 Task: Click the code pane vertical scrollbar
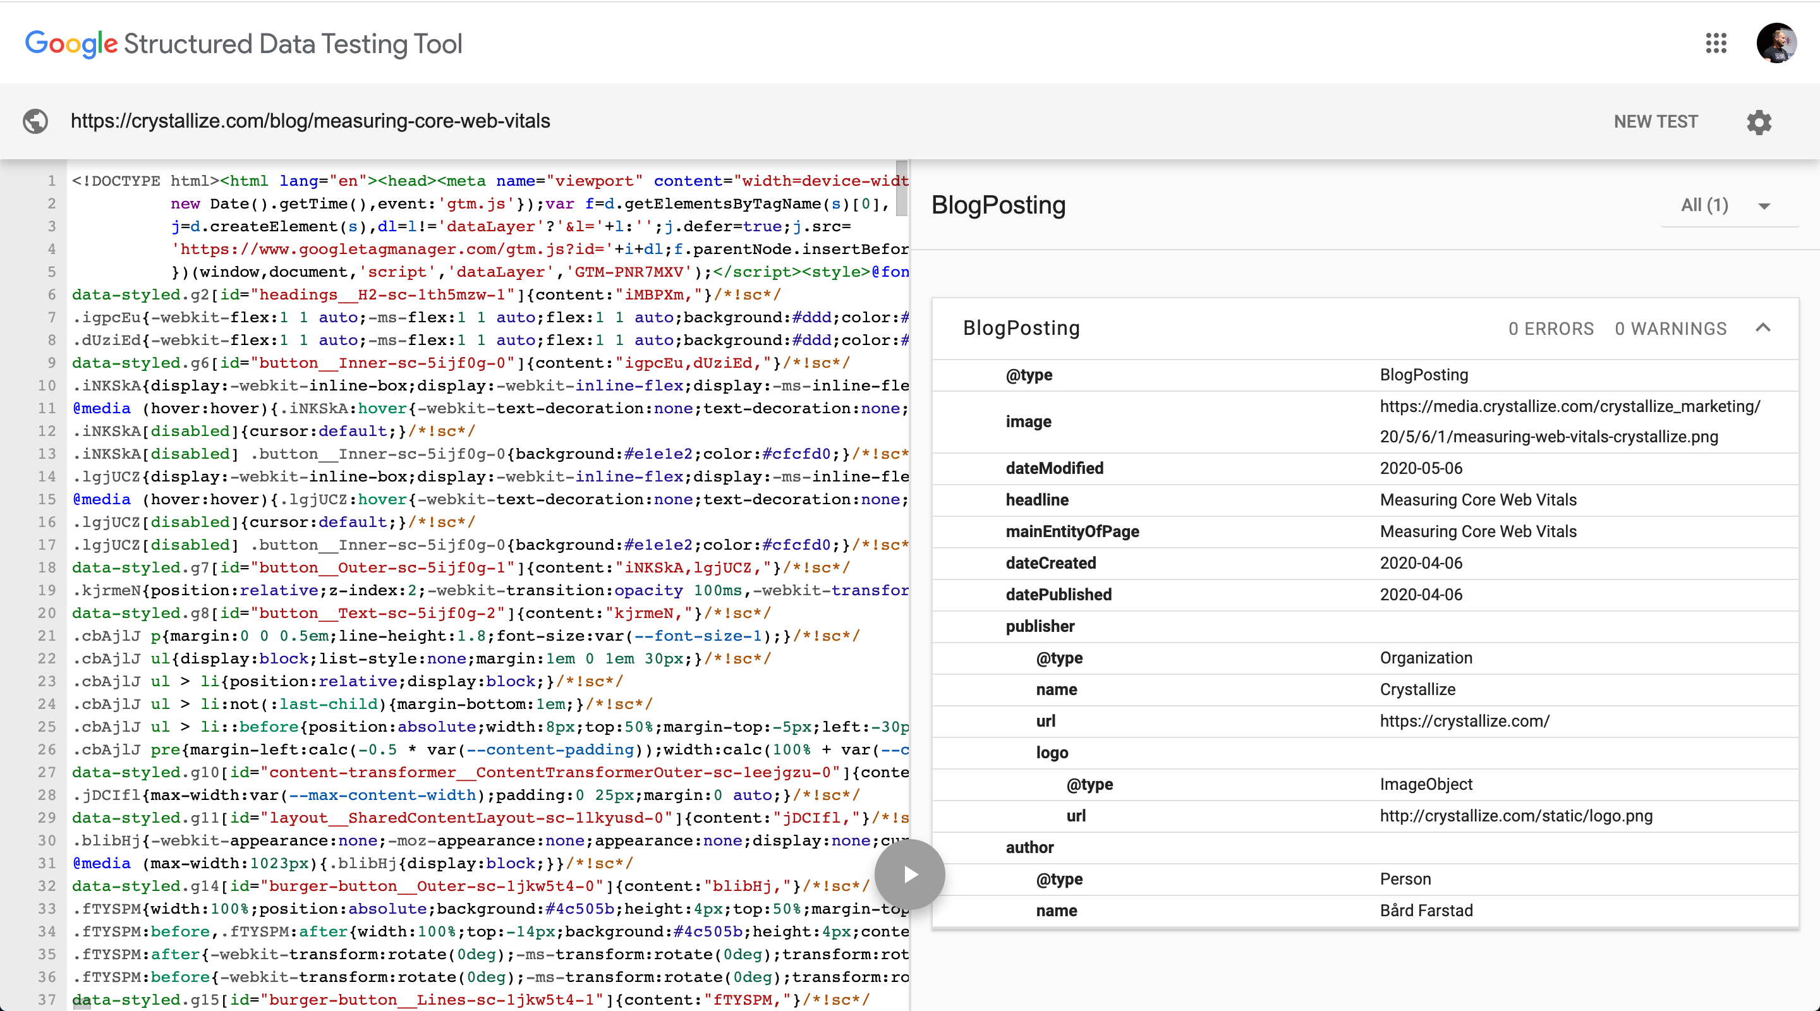[902, 189]
